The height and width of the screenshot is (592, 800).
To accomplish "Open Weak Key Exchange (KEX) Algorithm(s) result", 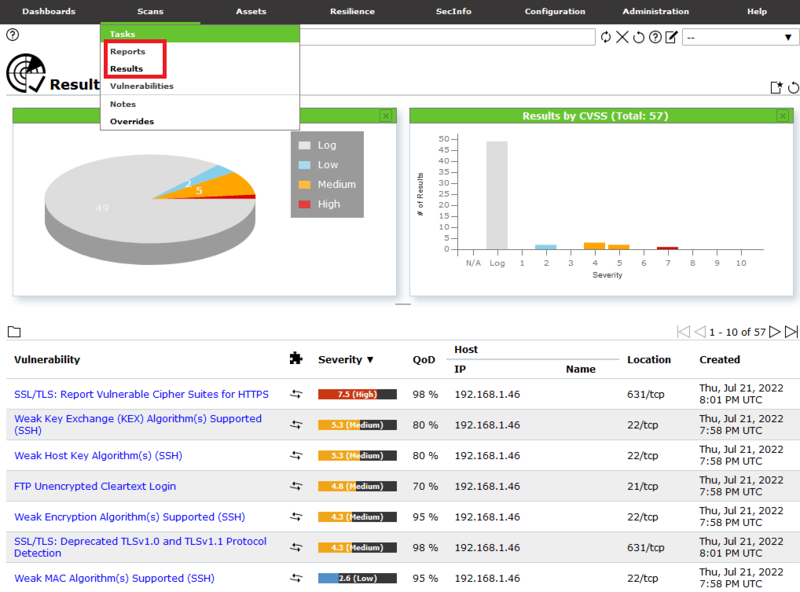I will pyautogui.click(x=138, y=425).
